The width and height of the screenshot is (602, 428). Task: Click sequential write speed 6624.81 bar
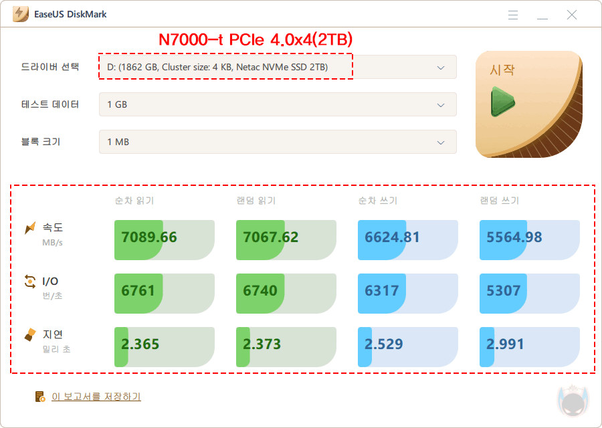pos(408,240)
